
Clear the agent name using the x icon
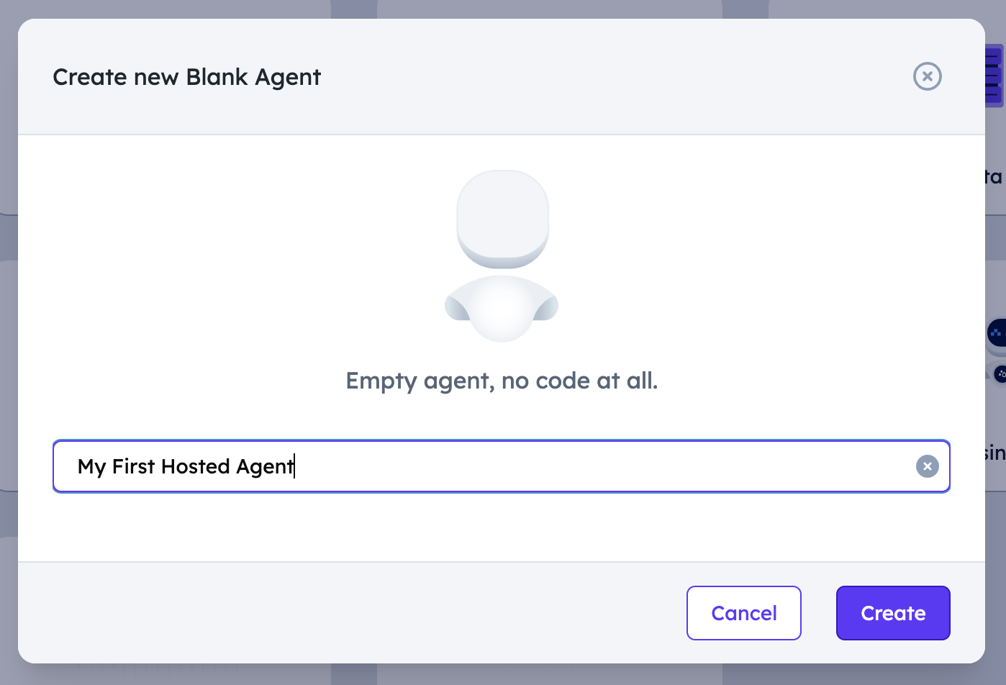[927, 466]
